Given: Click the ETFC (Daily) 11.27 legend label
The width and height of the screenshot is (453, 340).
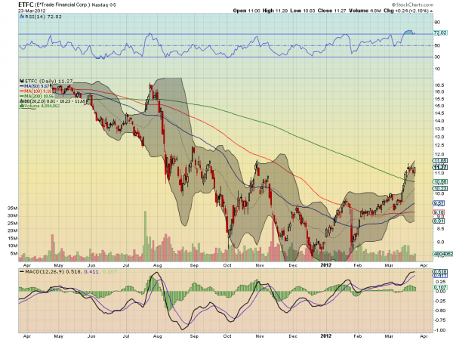Looking at the screenshot, I should [x=48, y=82].
